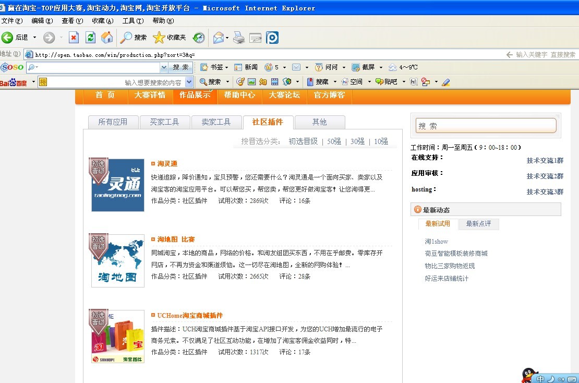Screen dimensions: 579x383
Task: Expand 截屏 dropdown arrow
Action: (381, 68)
